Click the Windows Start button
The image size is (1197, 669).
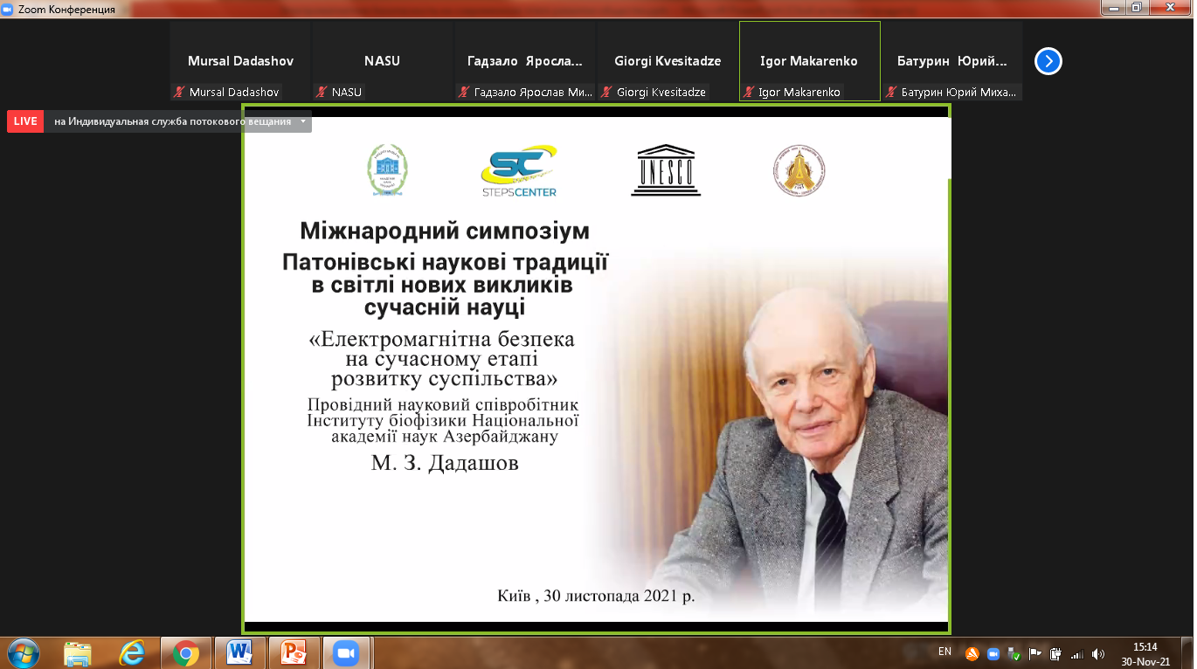click(23, 652)
